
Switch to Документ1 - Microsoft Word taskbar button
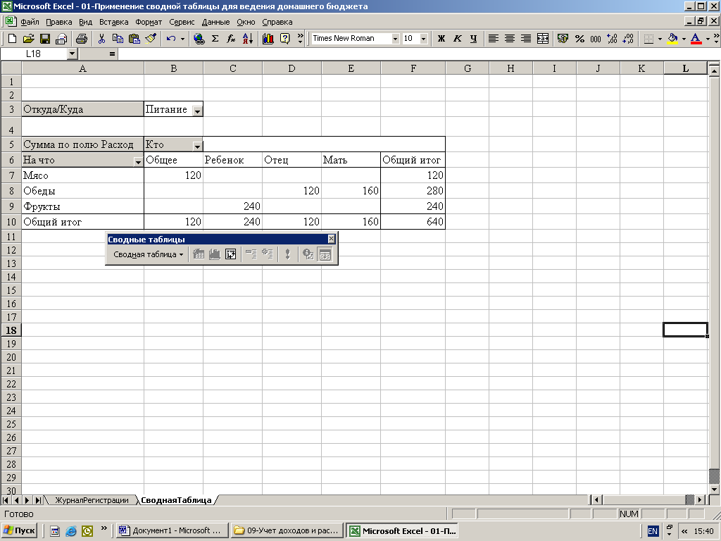[172, 530]
